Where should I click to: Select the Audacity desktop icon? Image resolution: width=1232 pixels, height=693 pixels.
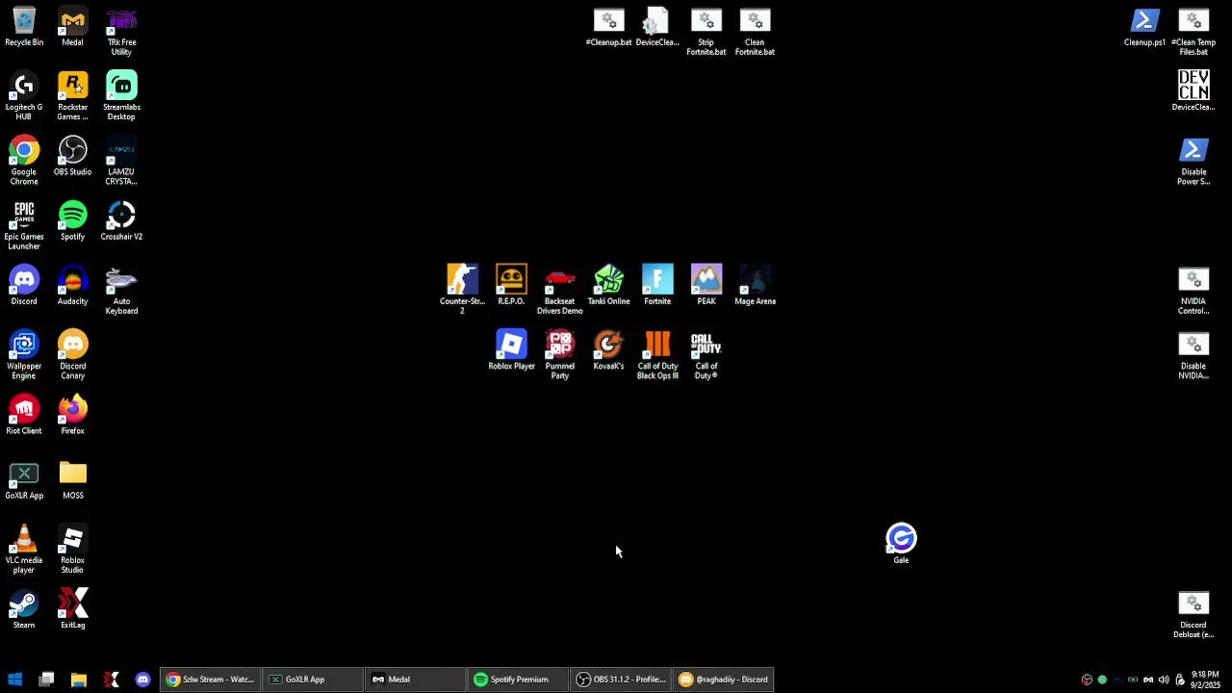72,285
